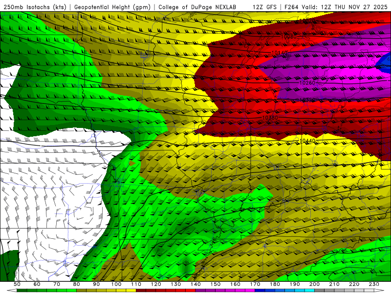The width and height of the screenshot is (391, 293).
Task: Select the 10320 height contour label
Action: coord(307,100)
